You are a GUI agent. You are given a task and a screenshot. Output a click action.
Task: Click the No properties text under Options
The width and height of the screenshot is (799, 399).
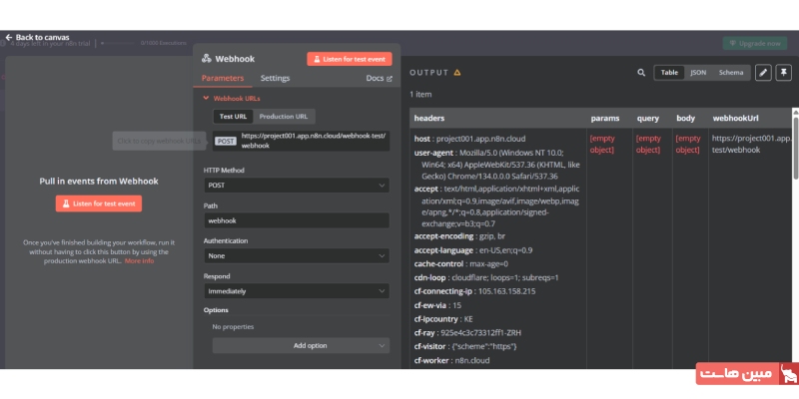(233, 327)
